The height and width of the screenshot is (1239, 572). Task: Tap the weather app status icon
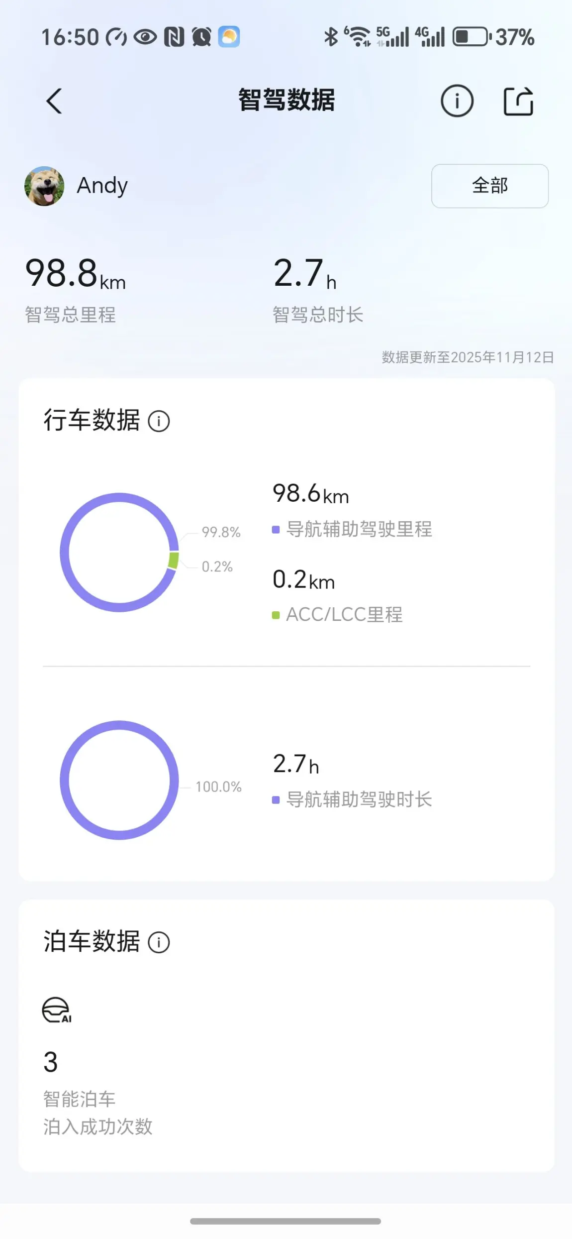229,37
